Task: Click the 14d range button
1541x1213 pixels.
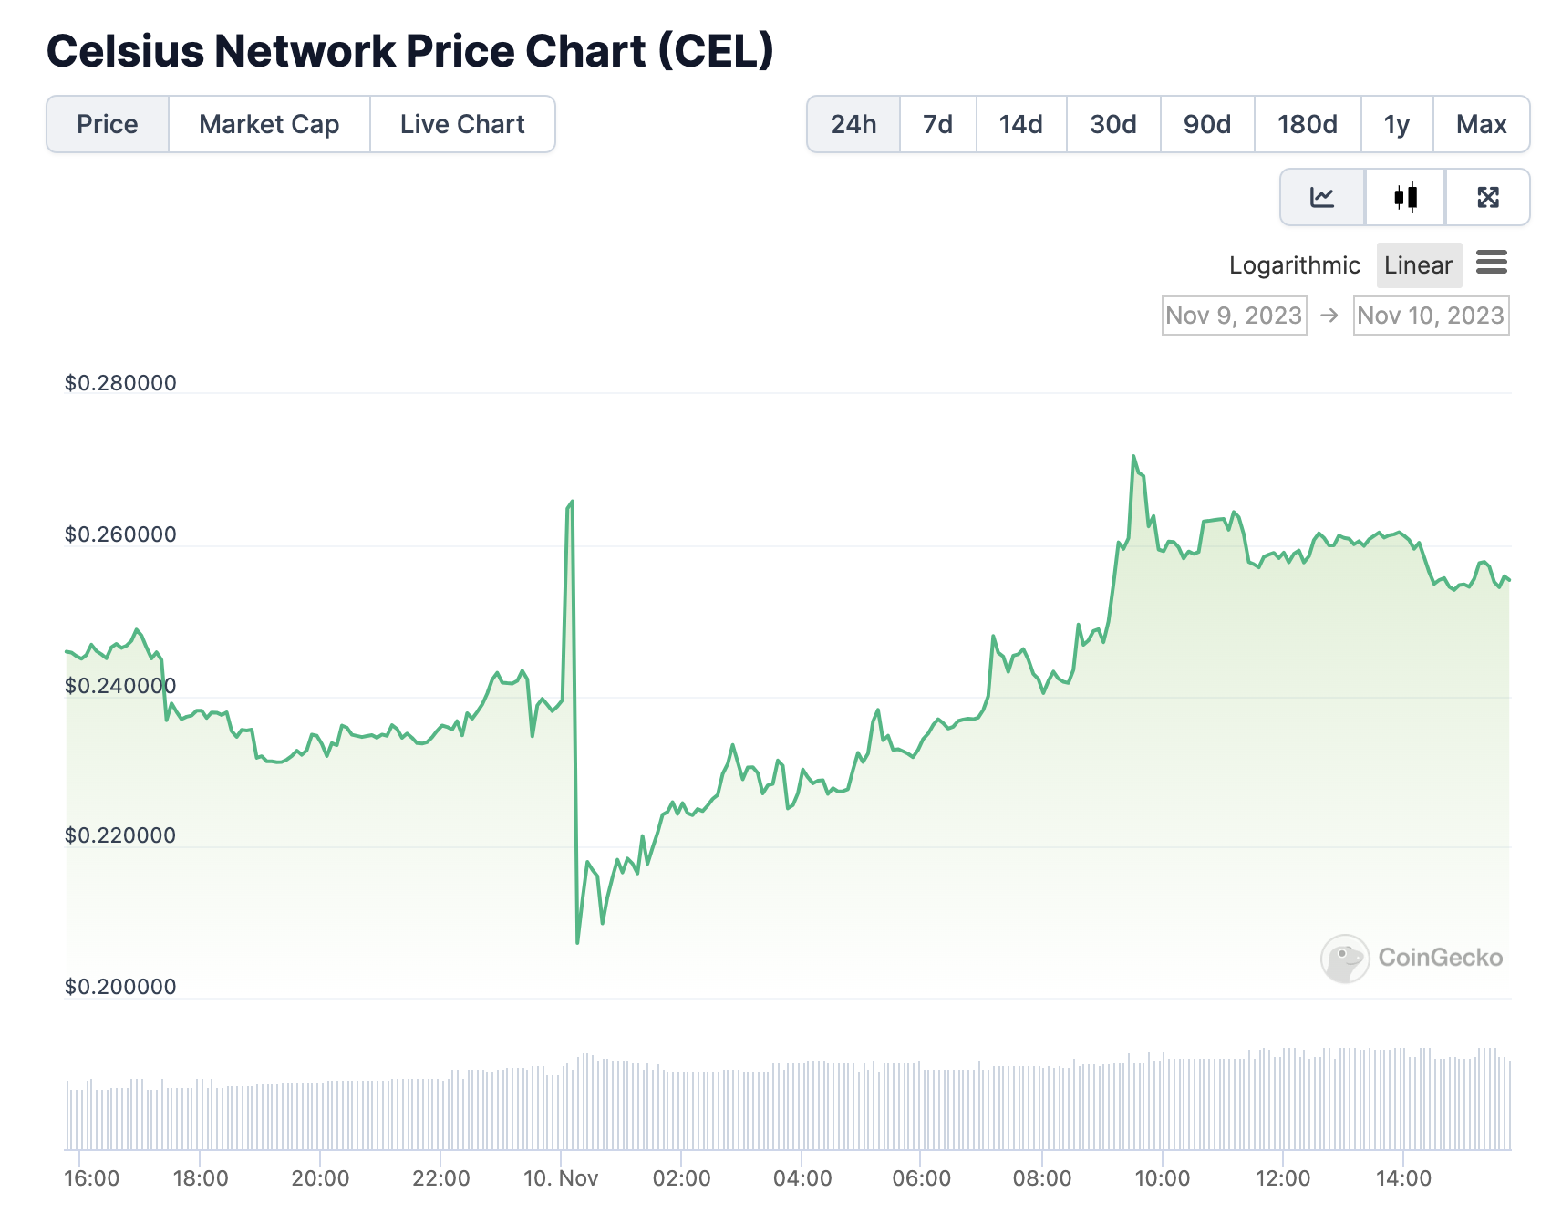Action: 1021,124
